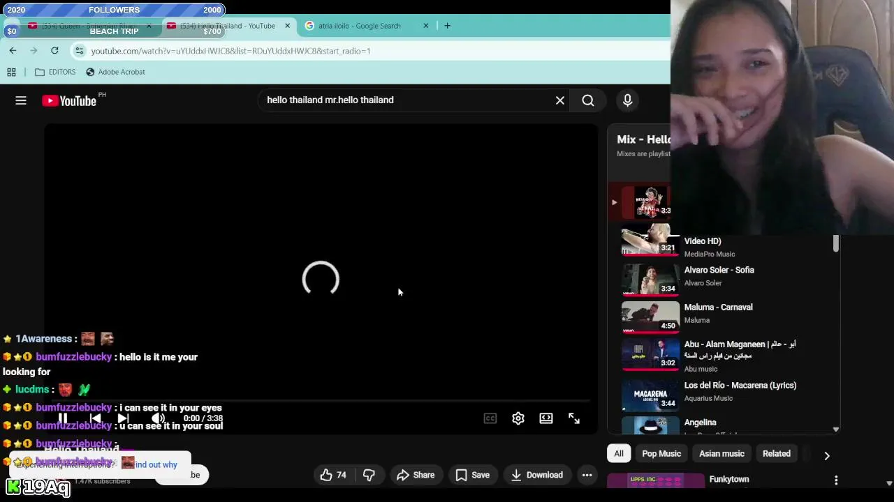
Task: Skip to the next video
Action: point(123,418)
